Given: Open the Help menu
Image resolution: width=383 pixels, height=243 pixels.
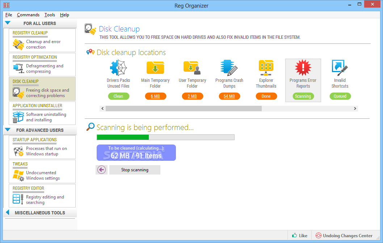Looking at the screenshot, I should (x=64, y=15).
